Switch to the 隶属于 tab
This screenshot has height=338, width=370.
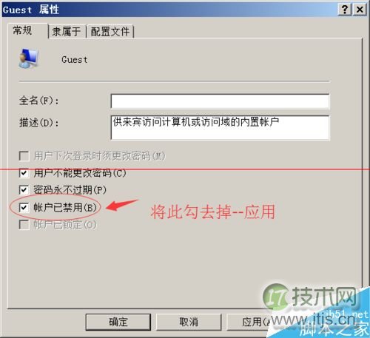(x=67, y=31)
